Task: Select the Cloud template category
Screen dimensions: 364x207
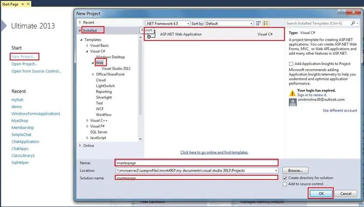Action: point(101,80)
